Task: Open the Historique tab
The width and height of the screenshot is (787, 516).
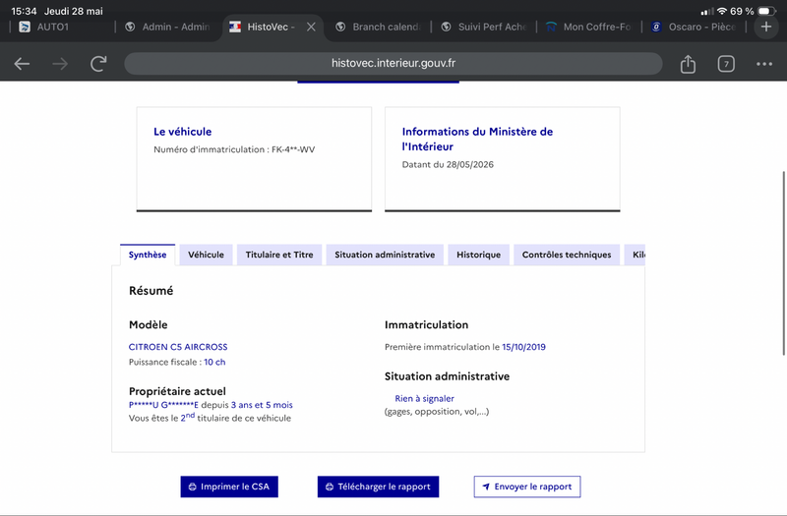Action: [x=478, y=255]
